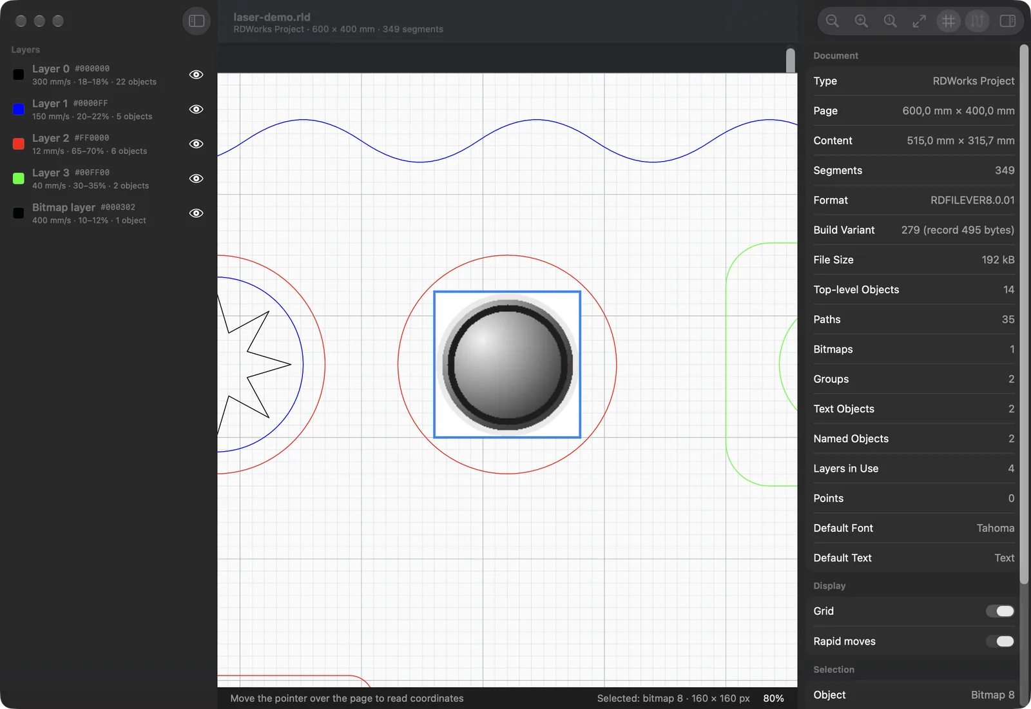Turn off the Grid display switch

coord(1000,611)
